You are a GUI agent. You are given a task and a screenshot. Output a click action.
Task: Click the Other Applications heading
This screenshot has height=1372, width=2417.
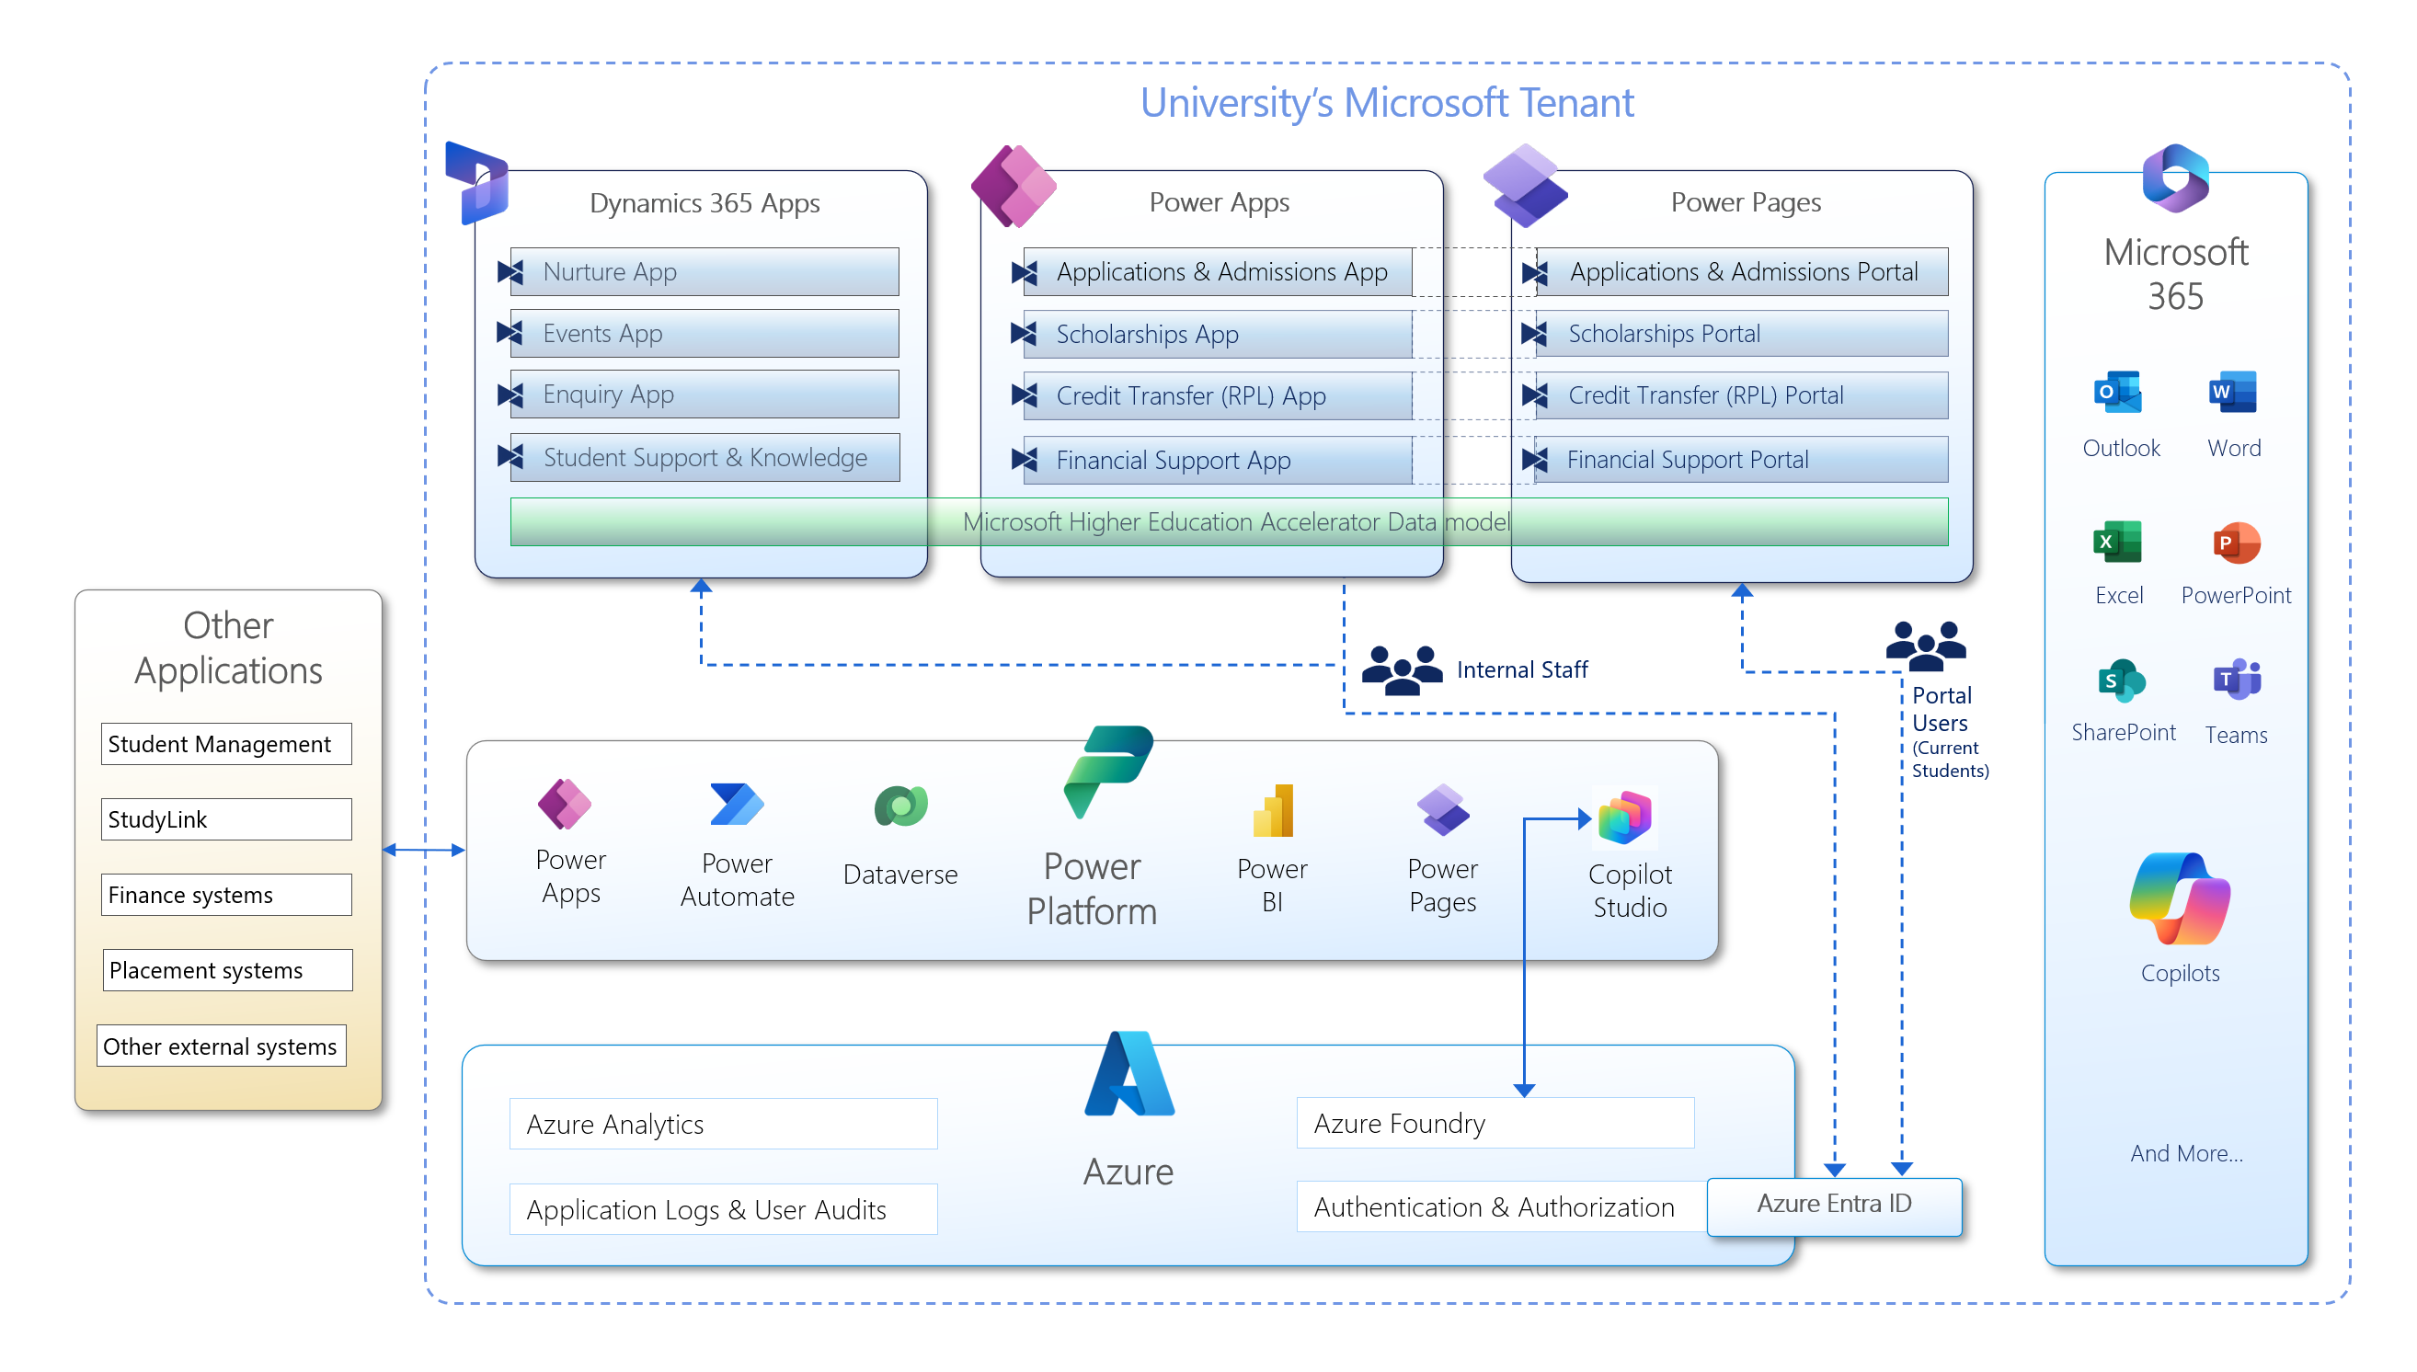[228, 648]
